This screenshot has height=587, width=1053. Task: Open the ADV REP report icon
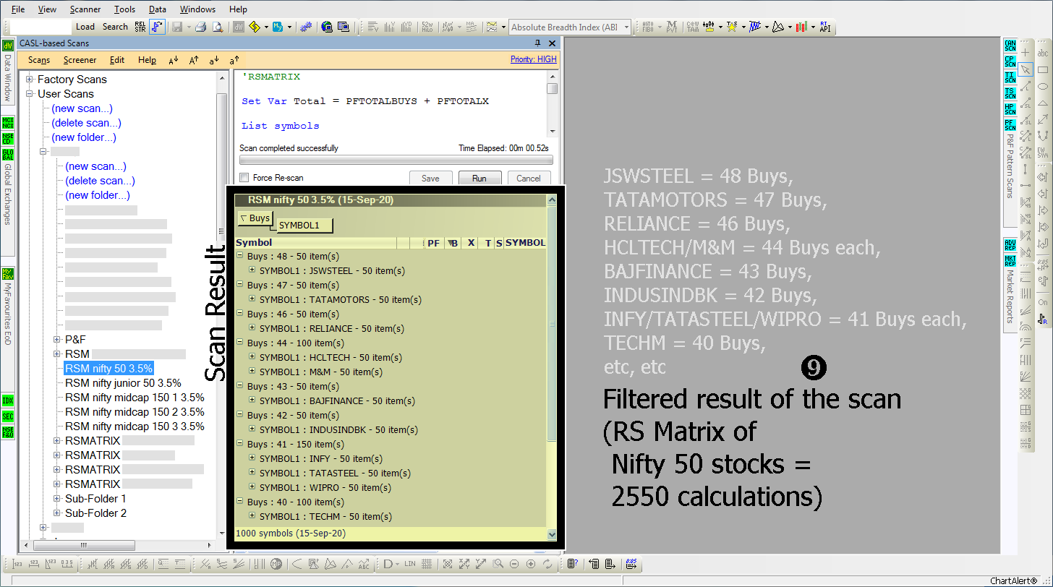(1010, 244)
